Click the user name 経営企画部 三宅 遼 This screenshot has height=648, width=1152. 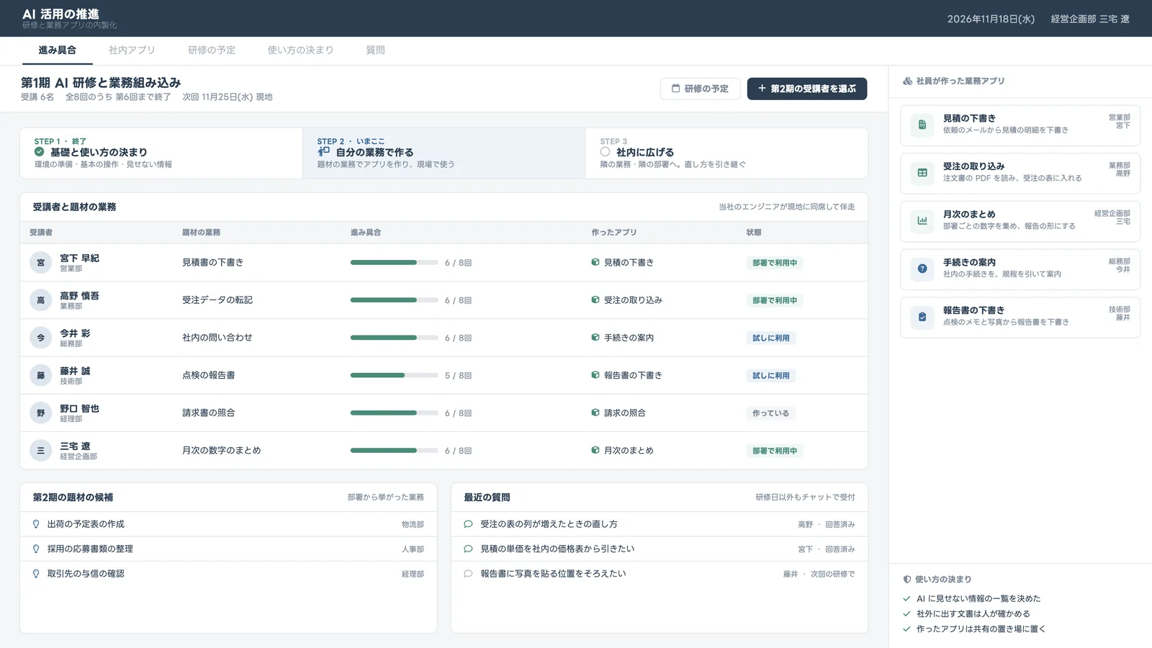pos(1090,19)
